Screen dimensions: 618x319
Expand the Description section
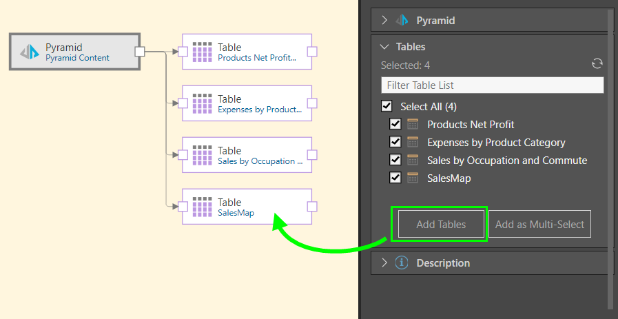[384, 263]
